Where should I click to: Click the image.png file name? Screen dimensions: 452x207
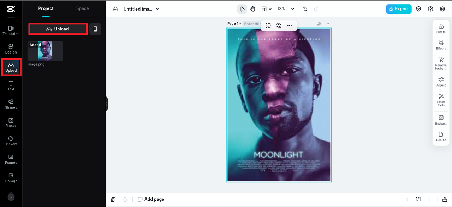[36, 64]
